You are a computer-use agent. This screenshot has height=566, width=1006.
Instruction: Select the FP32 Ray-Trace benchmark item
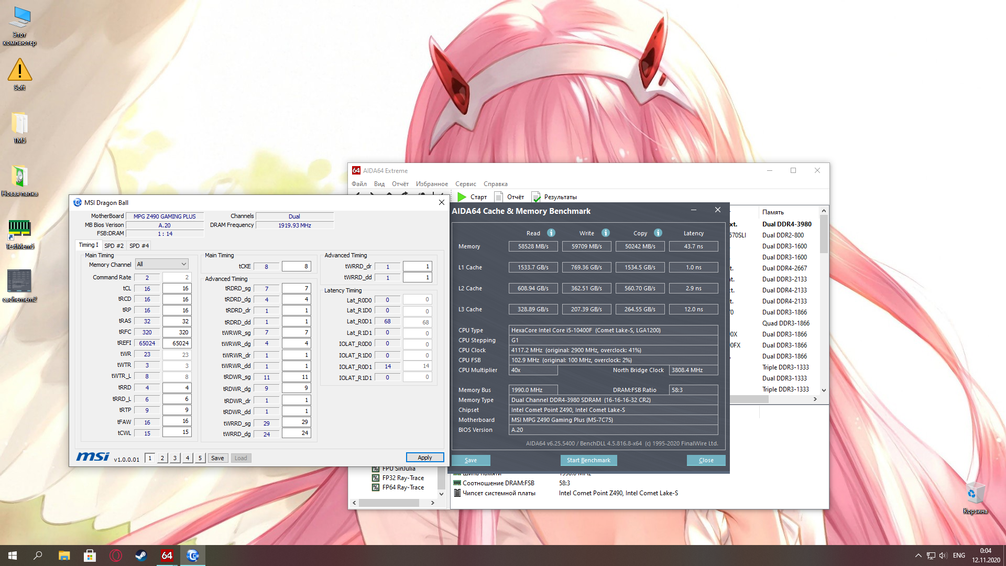pos(402,478)
